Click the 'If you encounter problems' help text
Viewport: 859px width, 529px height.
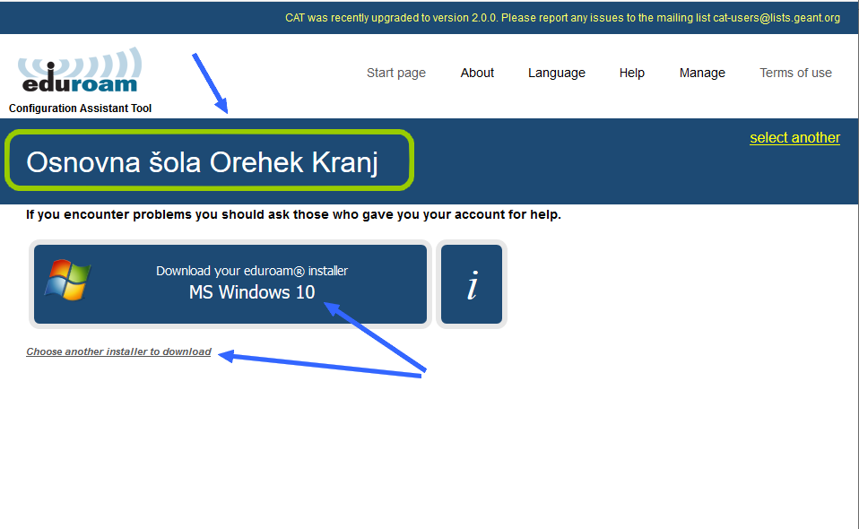(x=293, y=214)
